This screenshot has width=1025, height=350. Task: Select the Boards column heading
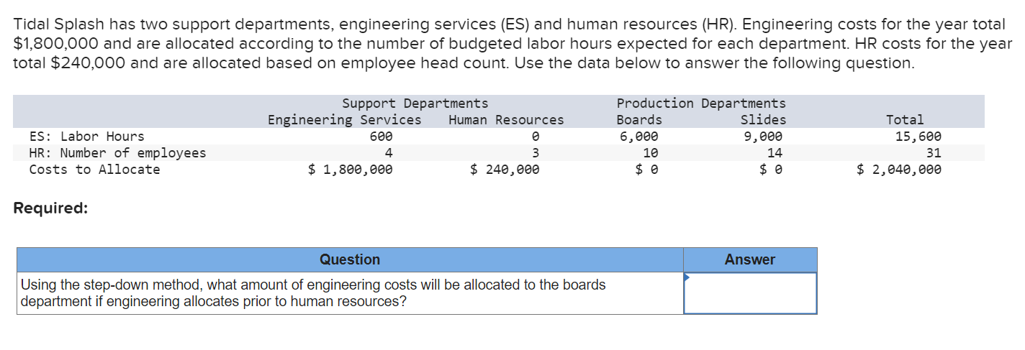coord(639,120)
